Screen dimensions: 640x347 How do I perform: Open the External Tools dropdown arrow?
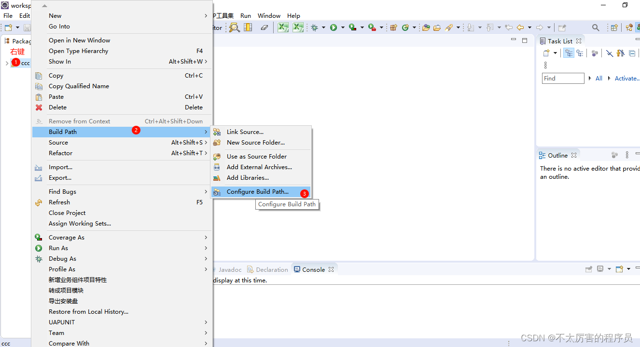[381, 27]
